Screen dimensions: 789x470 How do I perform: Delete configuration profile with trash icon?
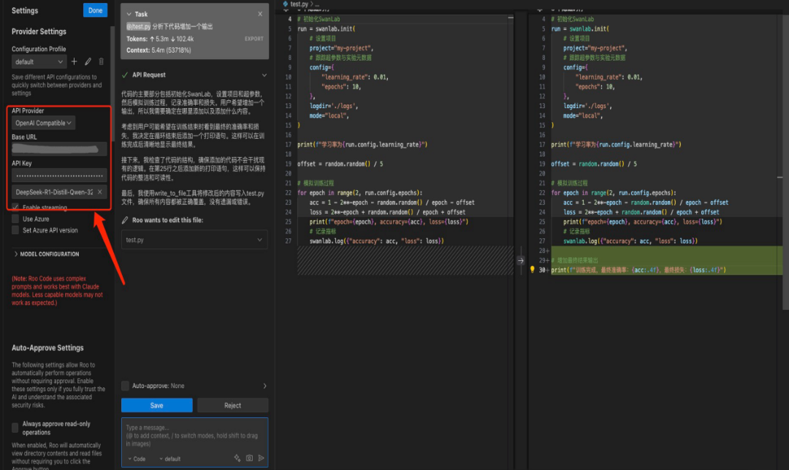(101, 61)
